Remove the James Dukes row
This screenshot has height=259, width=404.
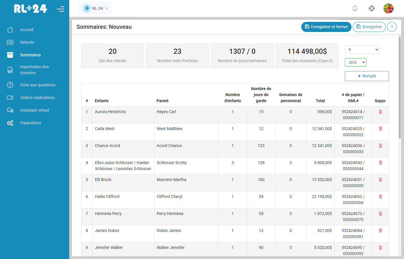pos(380,231)
